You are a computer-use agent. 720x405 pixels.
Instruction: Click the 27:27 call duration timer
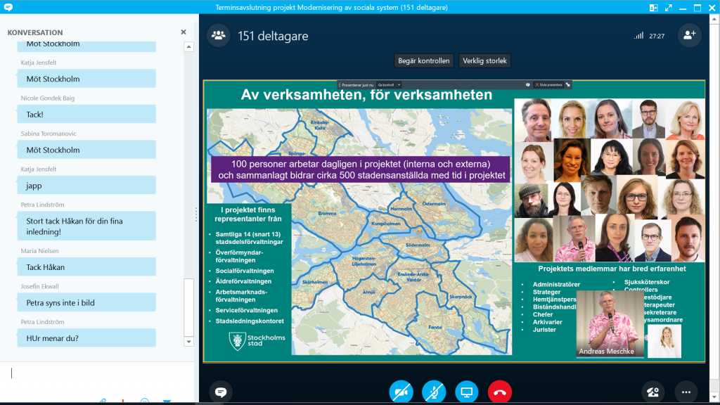(657, 36)
